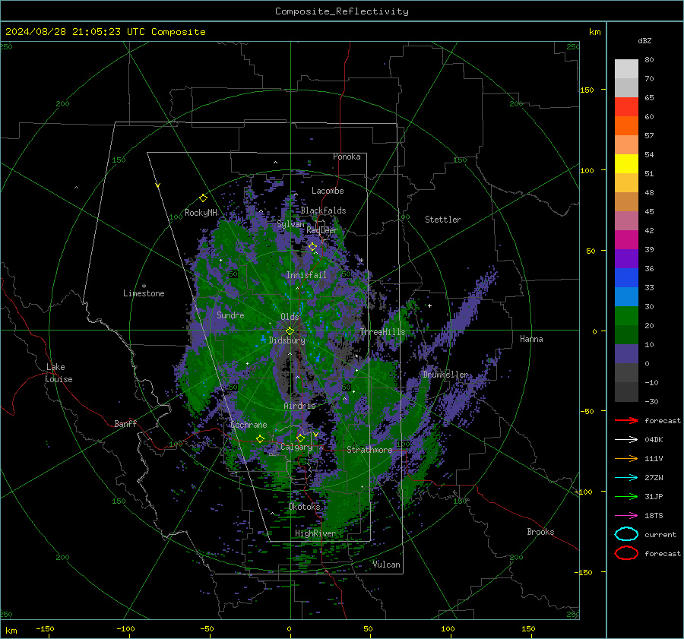Click the Drumheller label
Image resolution: width=684 pixels, height=639 pixels.
[445, 375]
